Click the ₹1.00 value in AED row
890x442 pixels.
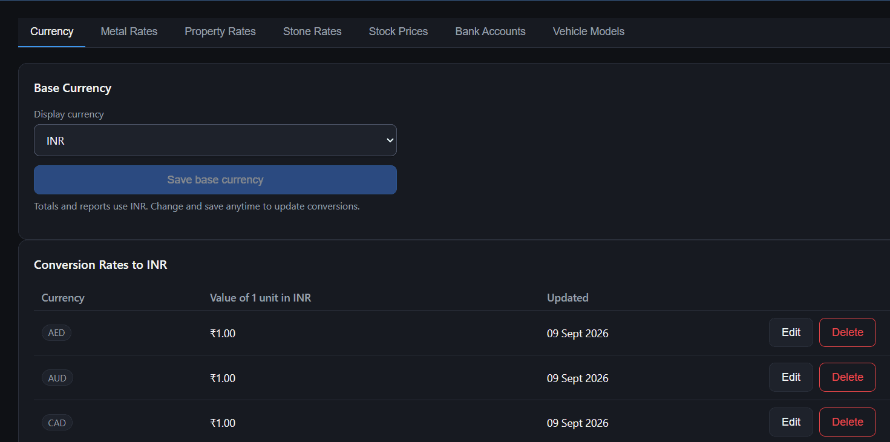coord(223,334)
